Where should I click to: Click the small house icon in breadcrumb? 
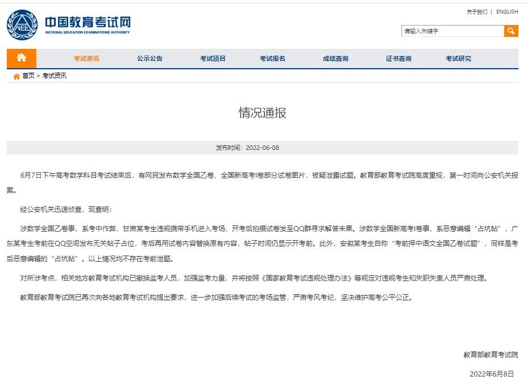[16, 76]
